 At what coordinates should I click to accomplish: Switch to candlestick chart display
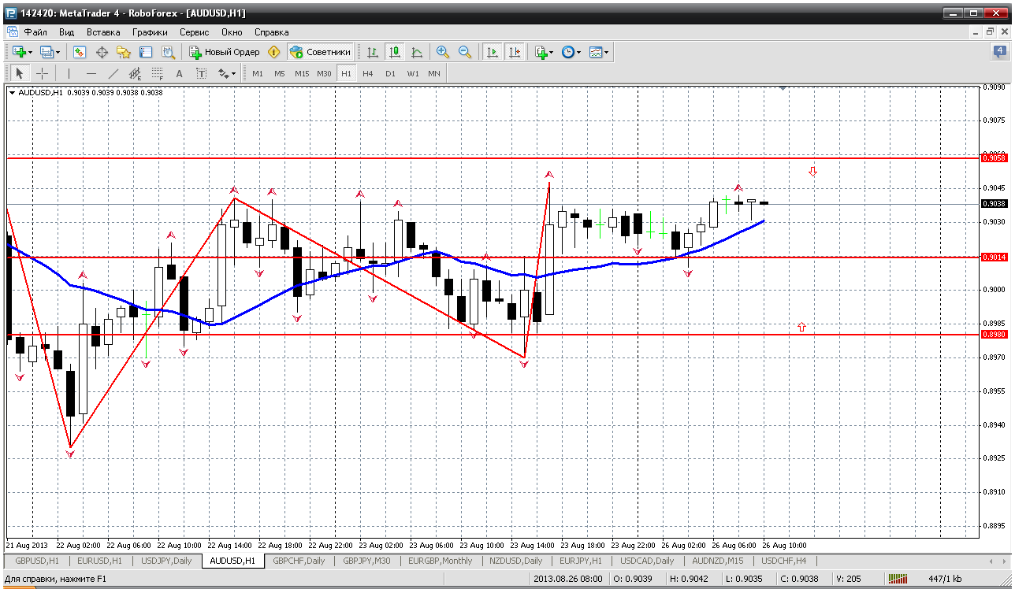tap(395, 52)
